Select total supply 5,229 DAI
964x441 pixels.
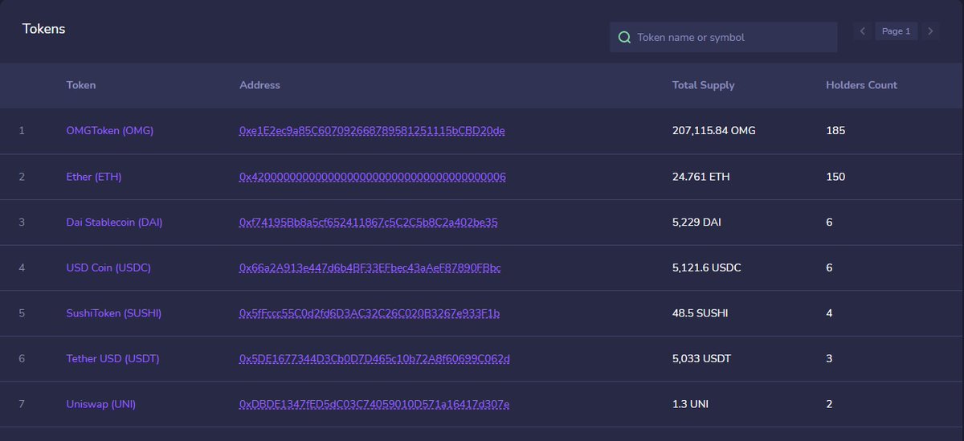pyautogui.click(x=696, y=223)
